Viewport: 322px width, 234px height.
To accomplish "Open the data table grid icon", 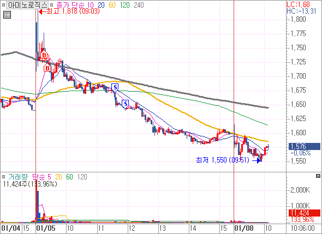I will pyautogui.click(x=7, y=15).
